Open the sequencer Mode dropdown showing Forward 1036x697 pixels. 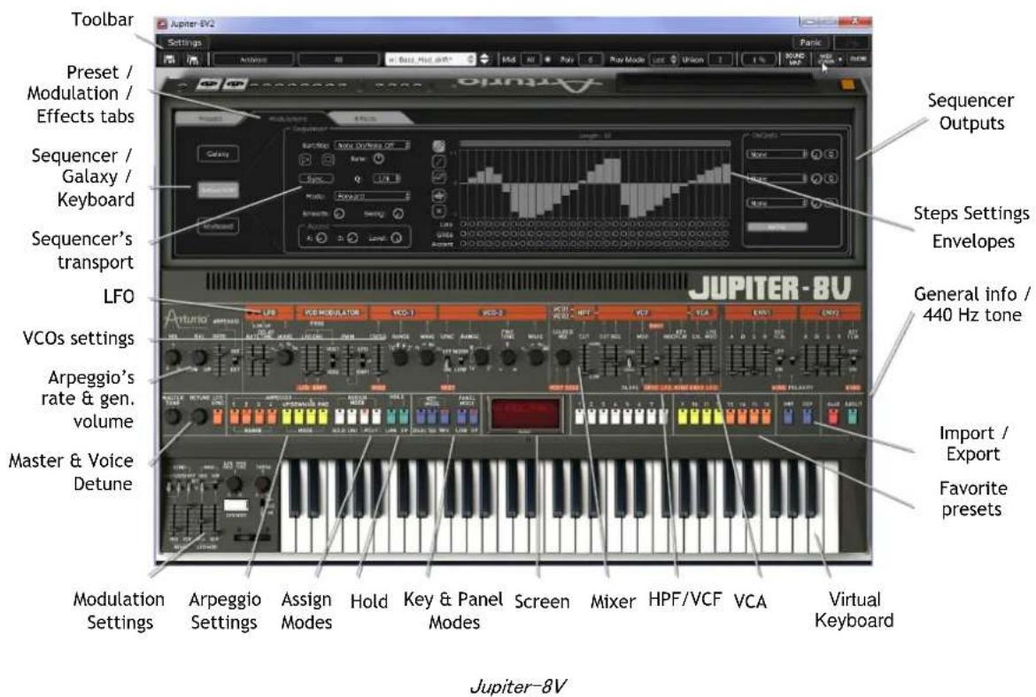(x=373, y=197)
